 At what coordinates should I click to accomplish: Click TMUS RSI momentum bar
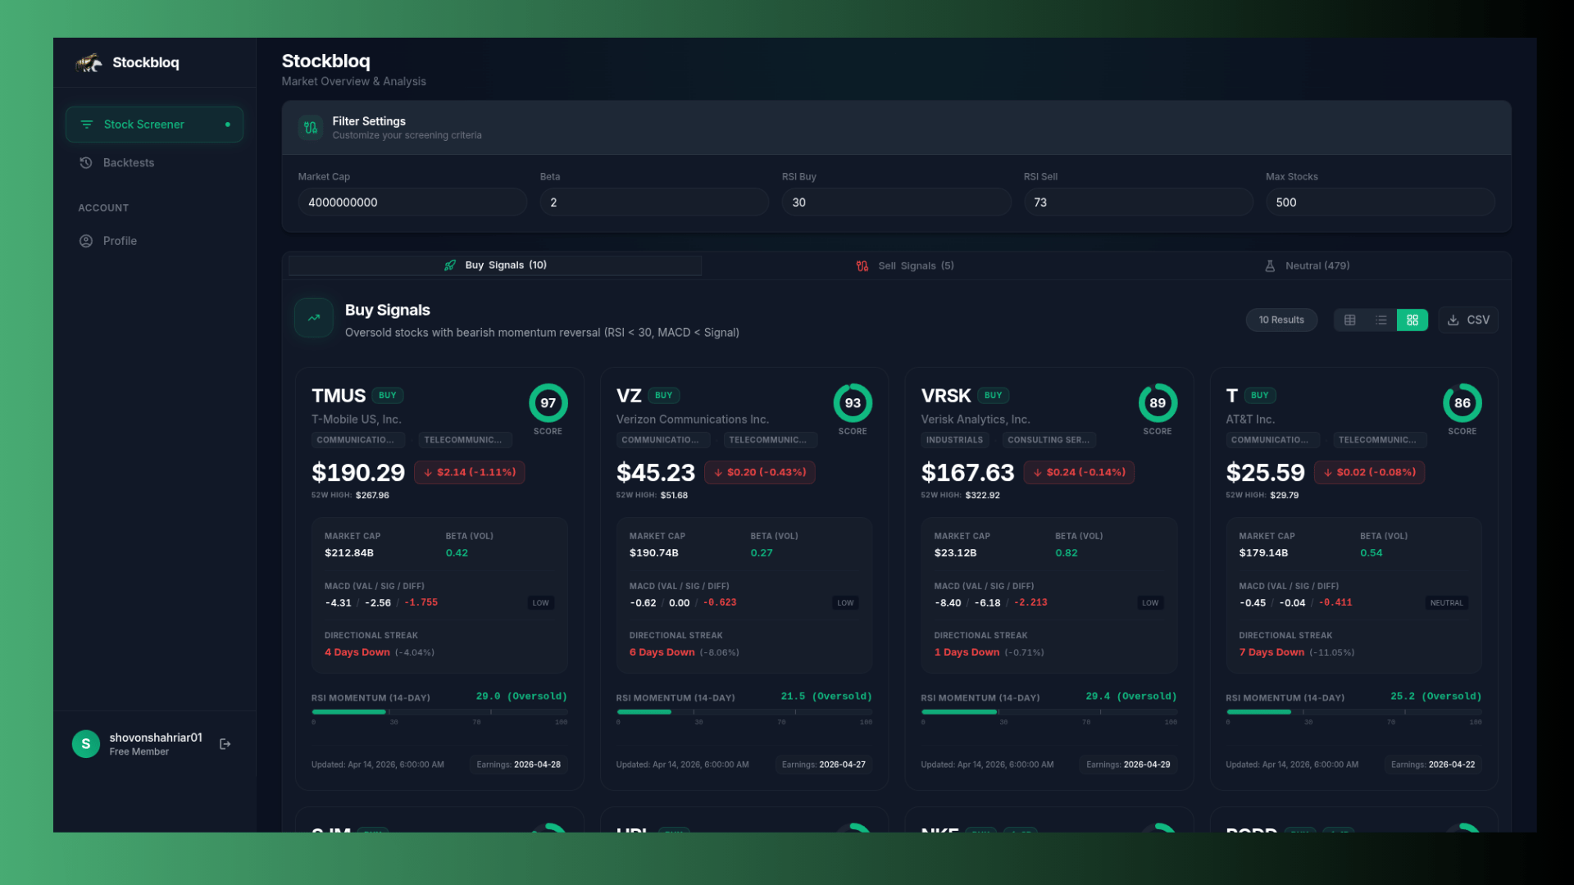pyautogui.click(x=439, y=712)
